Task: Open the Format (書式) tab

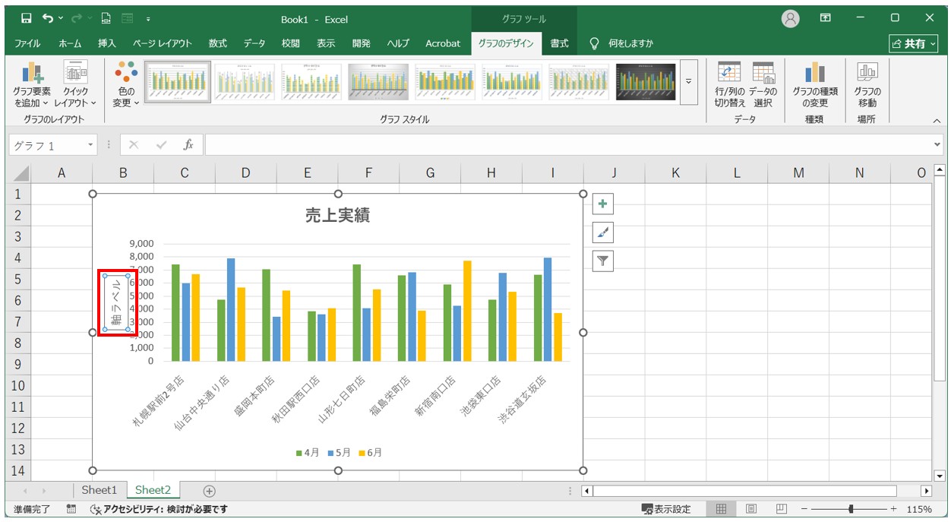Action: (559, 43)
